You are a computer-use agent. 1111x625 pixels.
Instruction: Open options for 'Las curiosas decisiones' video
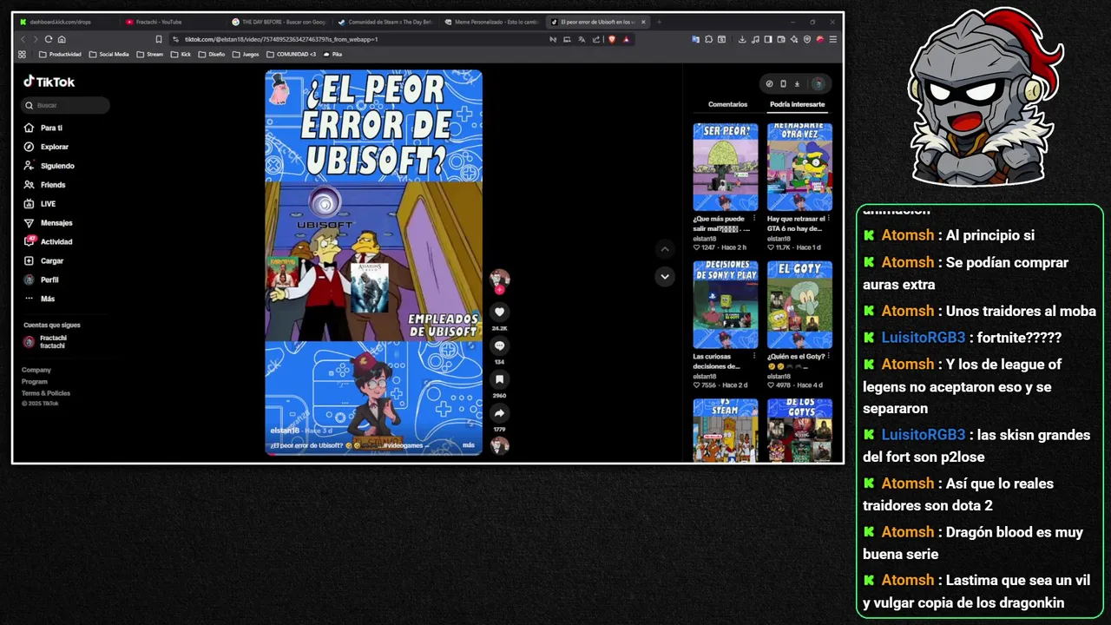click(754, 357)
